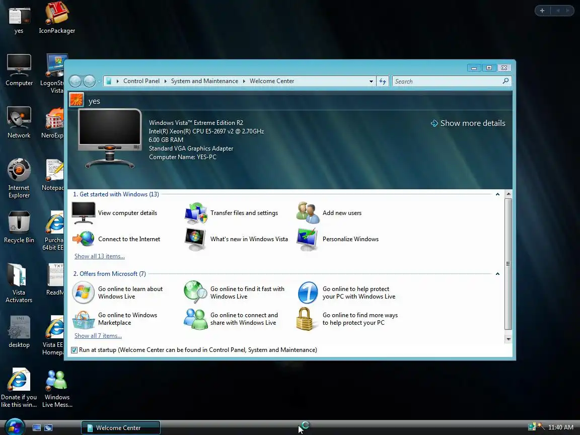This screenshot has width=580, height=435.
Task: Open Transfer files and settings
Action: (232, 213)
